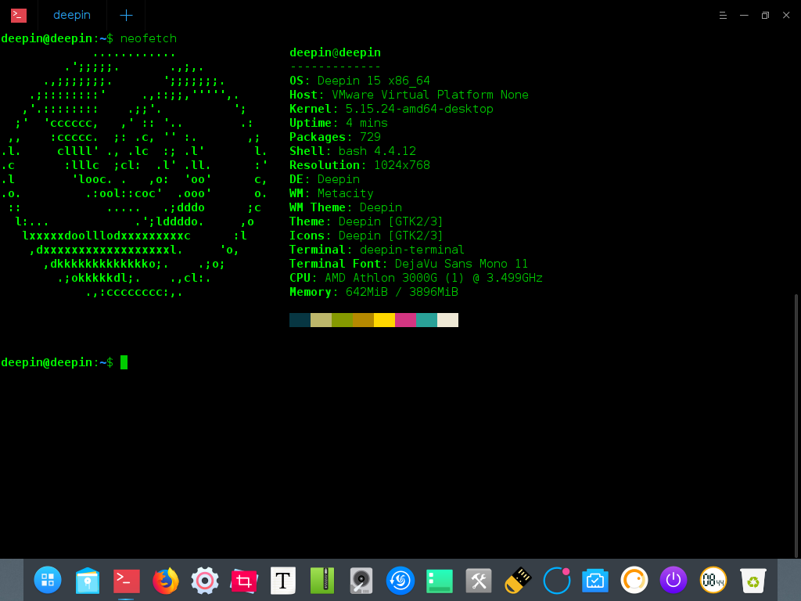This screenshot has width=801, height=601.
Task: Click the green cursor at the prompt
Action: (x=124, y=362)
